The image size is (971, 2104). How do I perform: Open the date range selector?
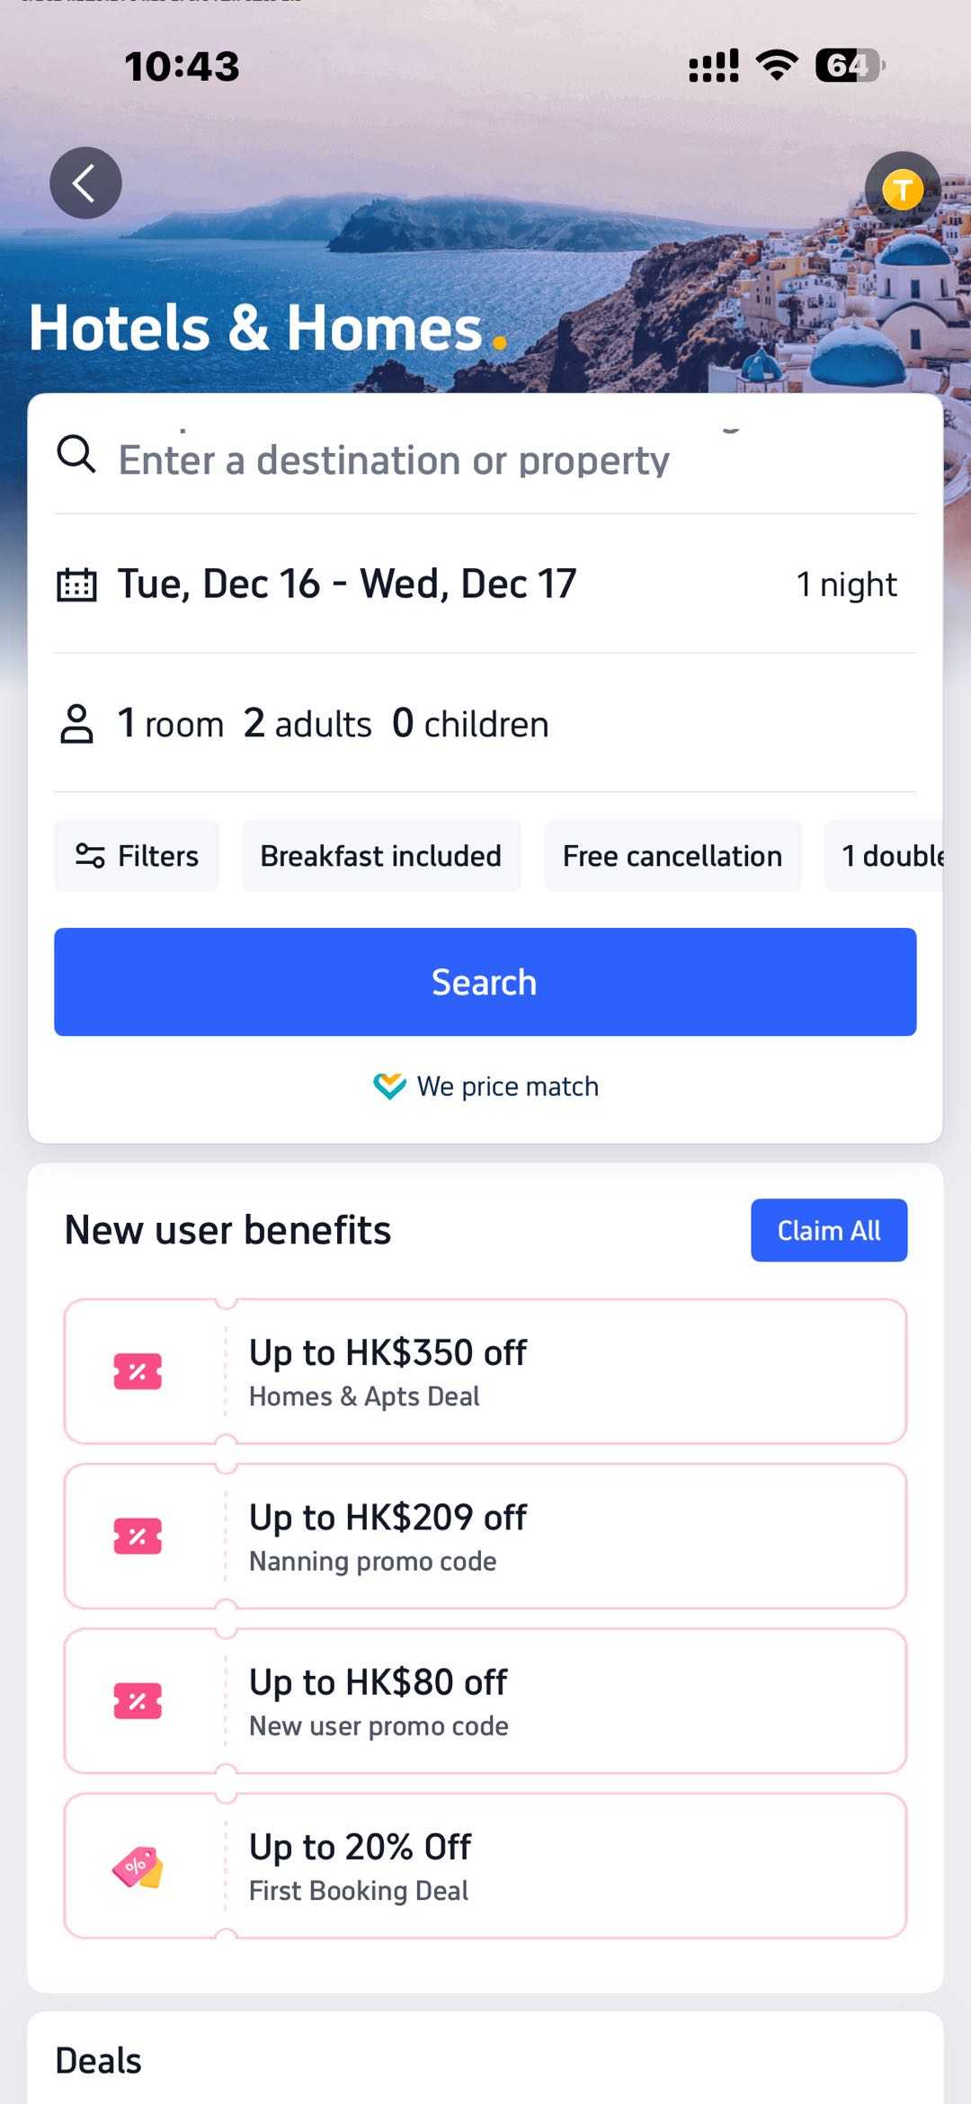click(347, 584)
